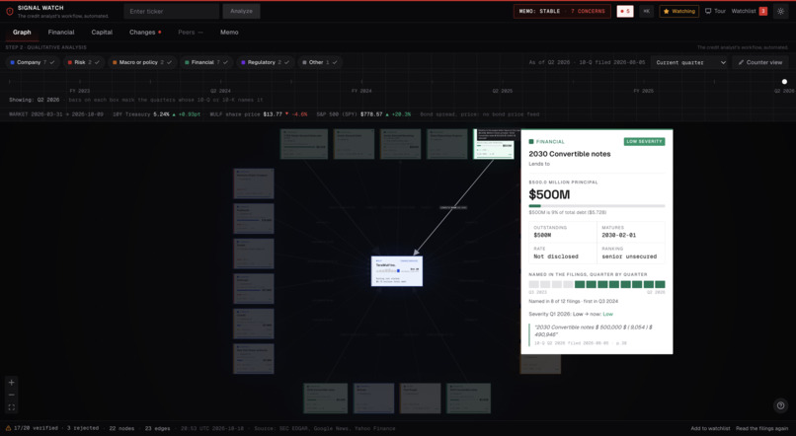The height and width of the screenshot is (436, 796).
Task: Zoom in the graph with plus icon
Action: 11,383
